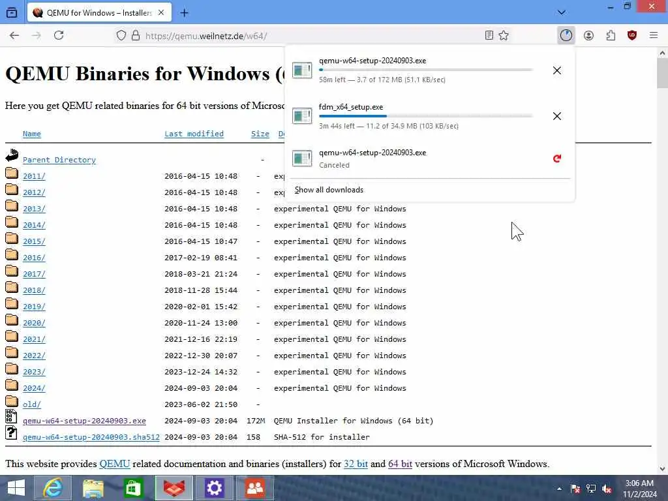Go back to the previous page

click(14, 35)
